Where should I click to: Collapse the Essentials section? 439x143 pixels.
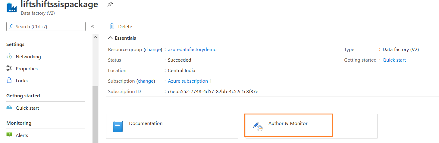111,38
